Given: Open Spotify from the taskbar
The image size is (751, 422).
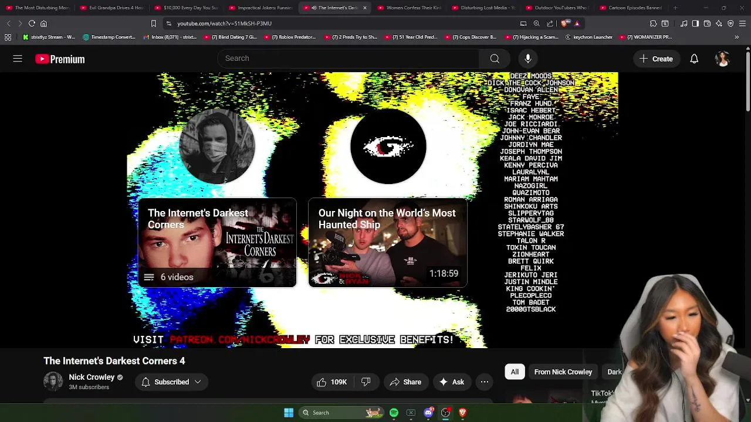Looking at the screenshot, I should tap(394, 413).
